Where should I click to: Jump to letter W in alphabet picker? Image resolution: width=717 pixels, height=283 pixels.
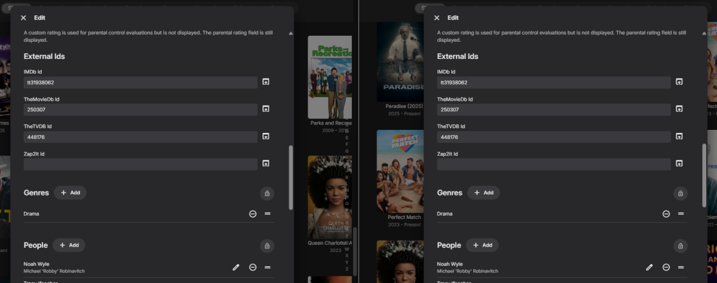[x=347, y=248]
